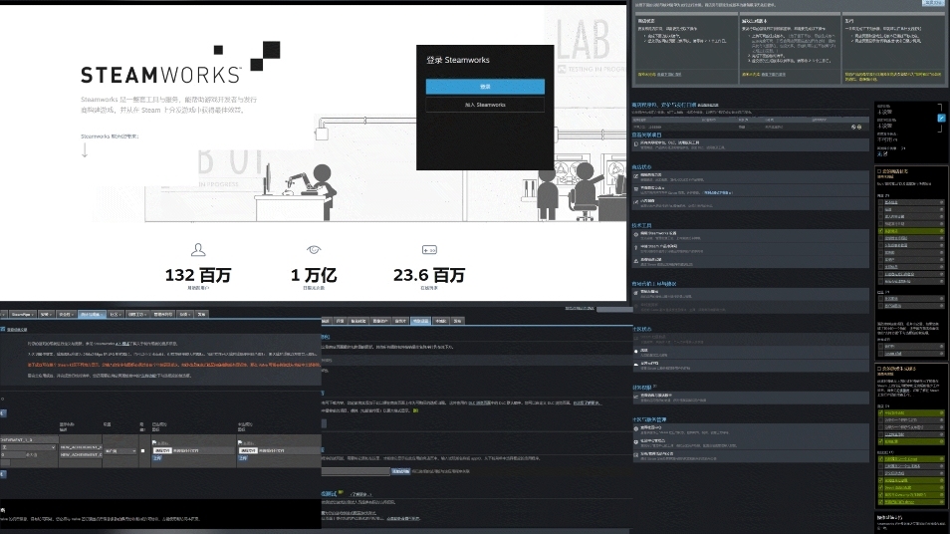Viewport: 950px width, 534px height.
Task: Click the 商店状态 section heading
Action: pyautogui.click(x=641, y=166)
